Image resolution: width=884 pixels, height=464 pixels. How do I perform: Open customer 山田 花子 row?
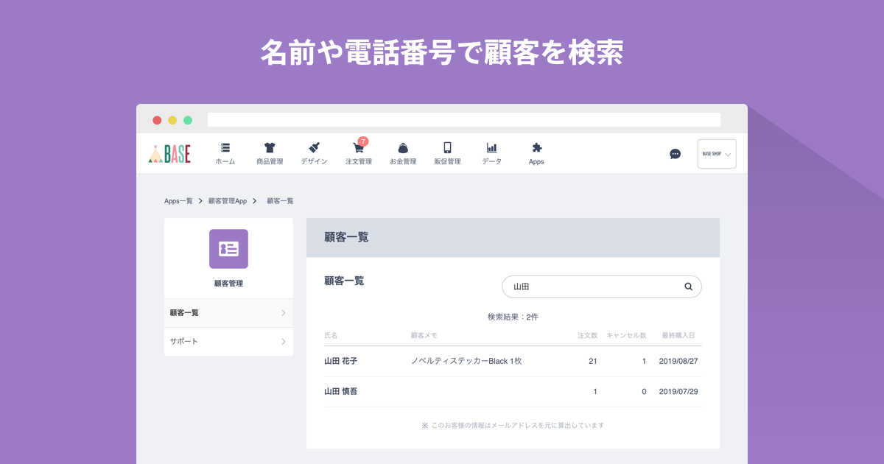pyautogui.click(x=341, y=362)
